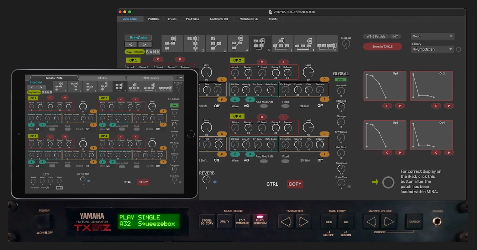Open the LFO waveform triangle selector on iPad
Image resolution: width=477 pixels, height=250 pixels.
[45, 187]
